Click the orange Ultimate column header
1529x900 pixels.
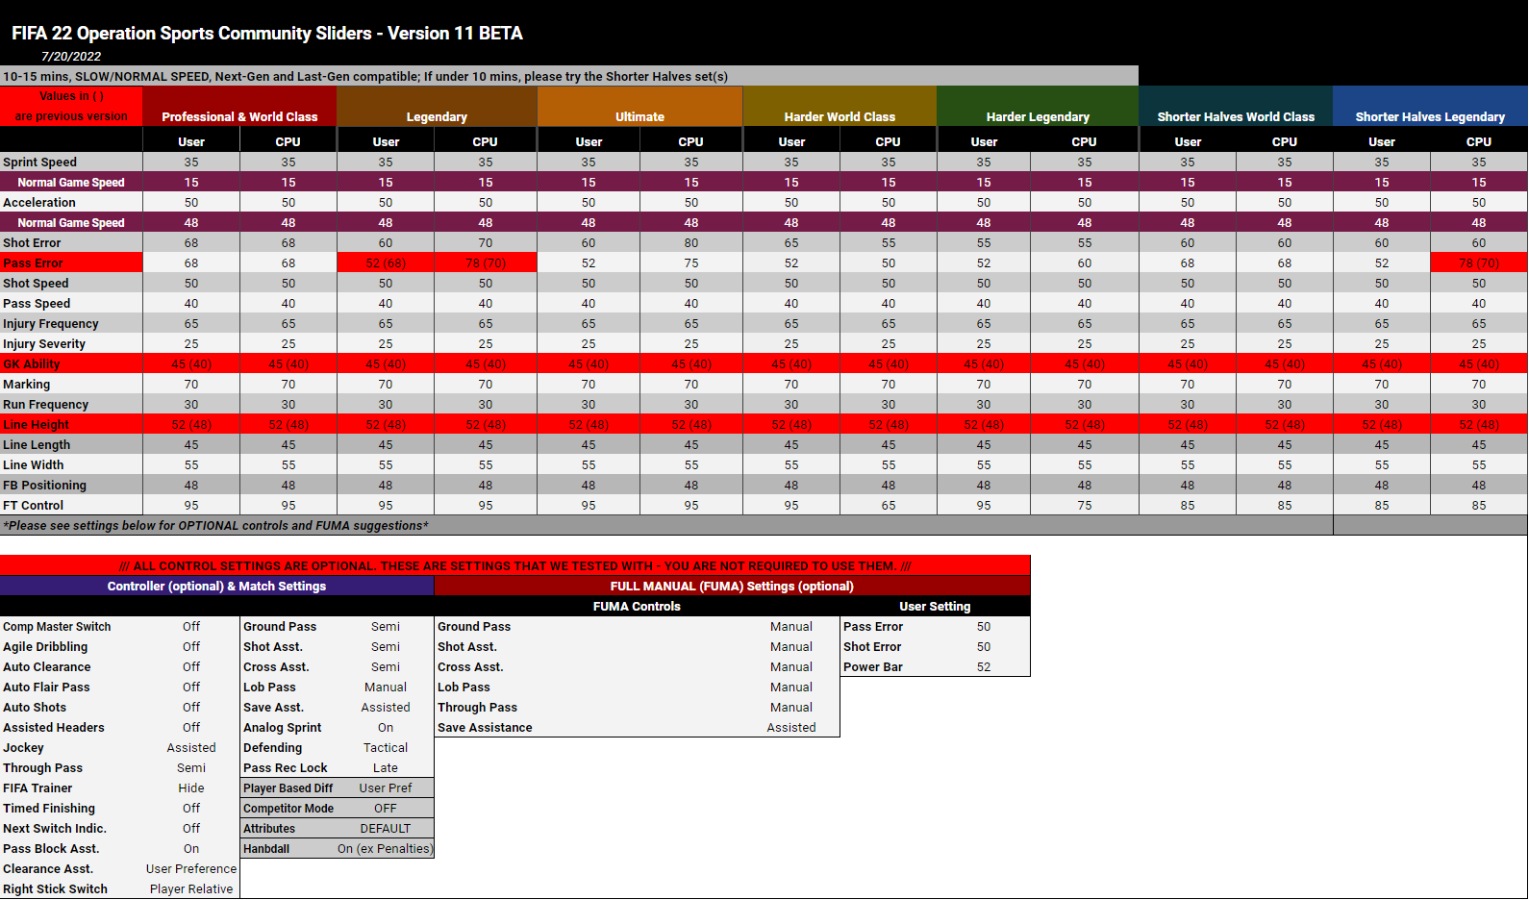(639, 116)
